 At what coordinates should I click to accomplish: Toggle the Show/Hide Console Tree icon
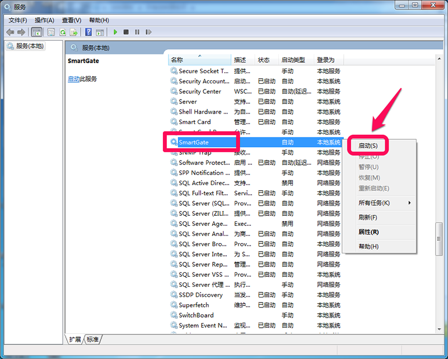[x=36, y=32]
